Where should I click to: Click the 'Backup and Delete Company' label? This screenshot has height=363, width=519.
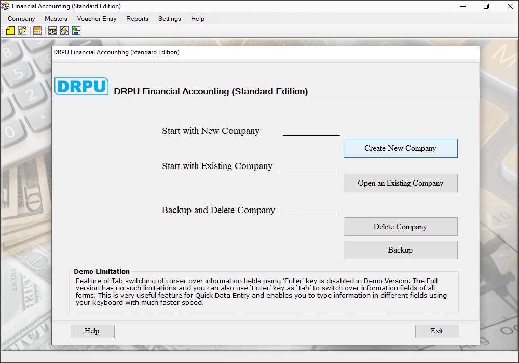coord(218,210)
